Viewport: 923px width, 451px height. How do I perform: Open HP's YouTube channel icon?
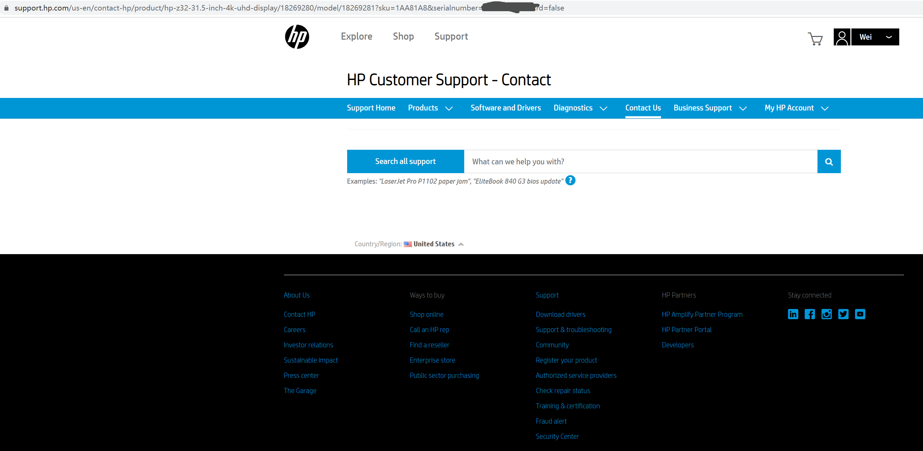[860, 314]
